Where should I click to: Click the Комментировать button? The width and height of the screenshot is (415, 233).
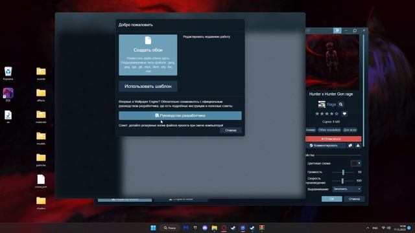point(326,146)
